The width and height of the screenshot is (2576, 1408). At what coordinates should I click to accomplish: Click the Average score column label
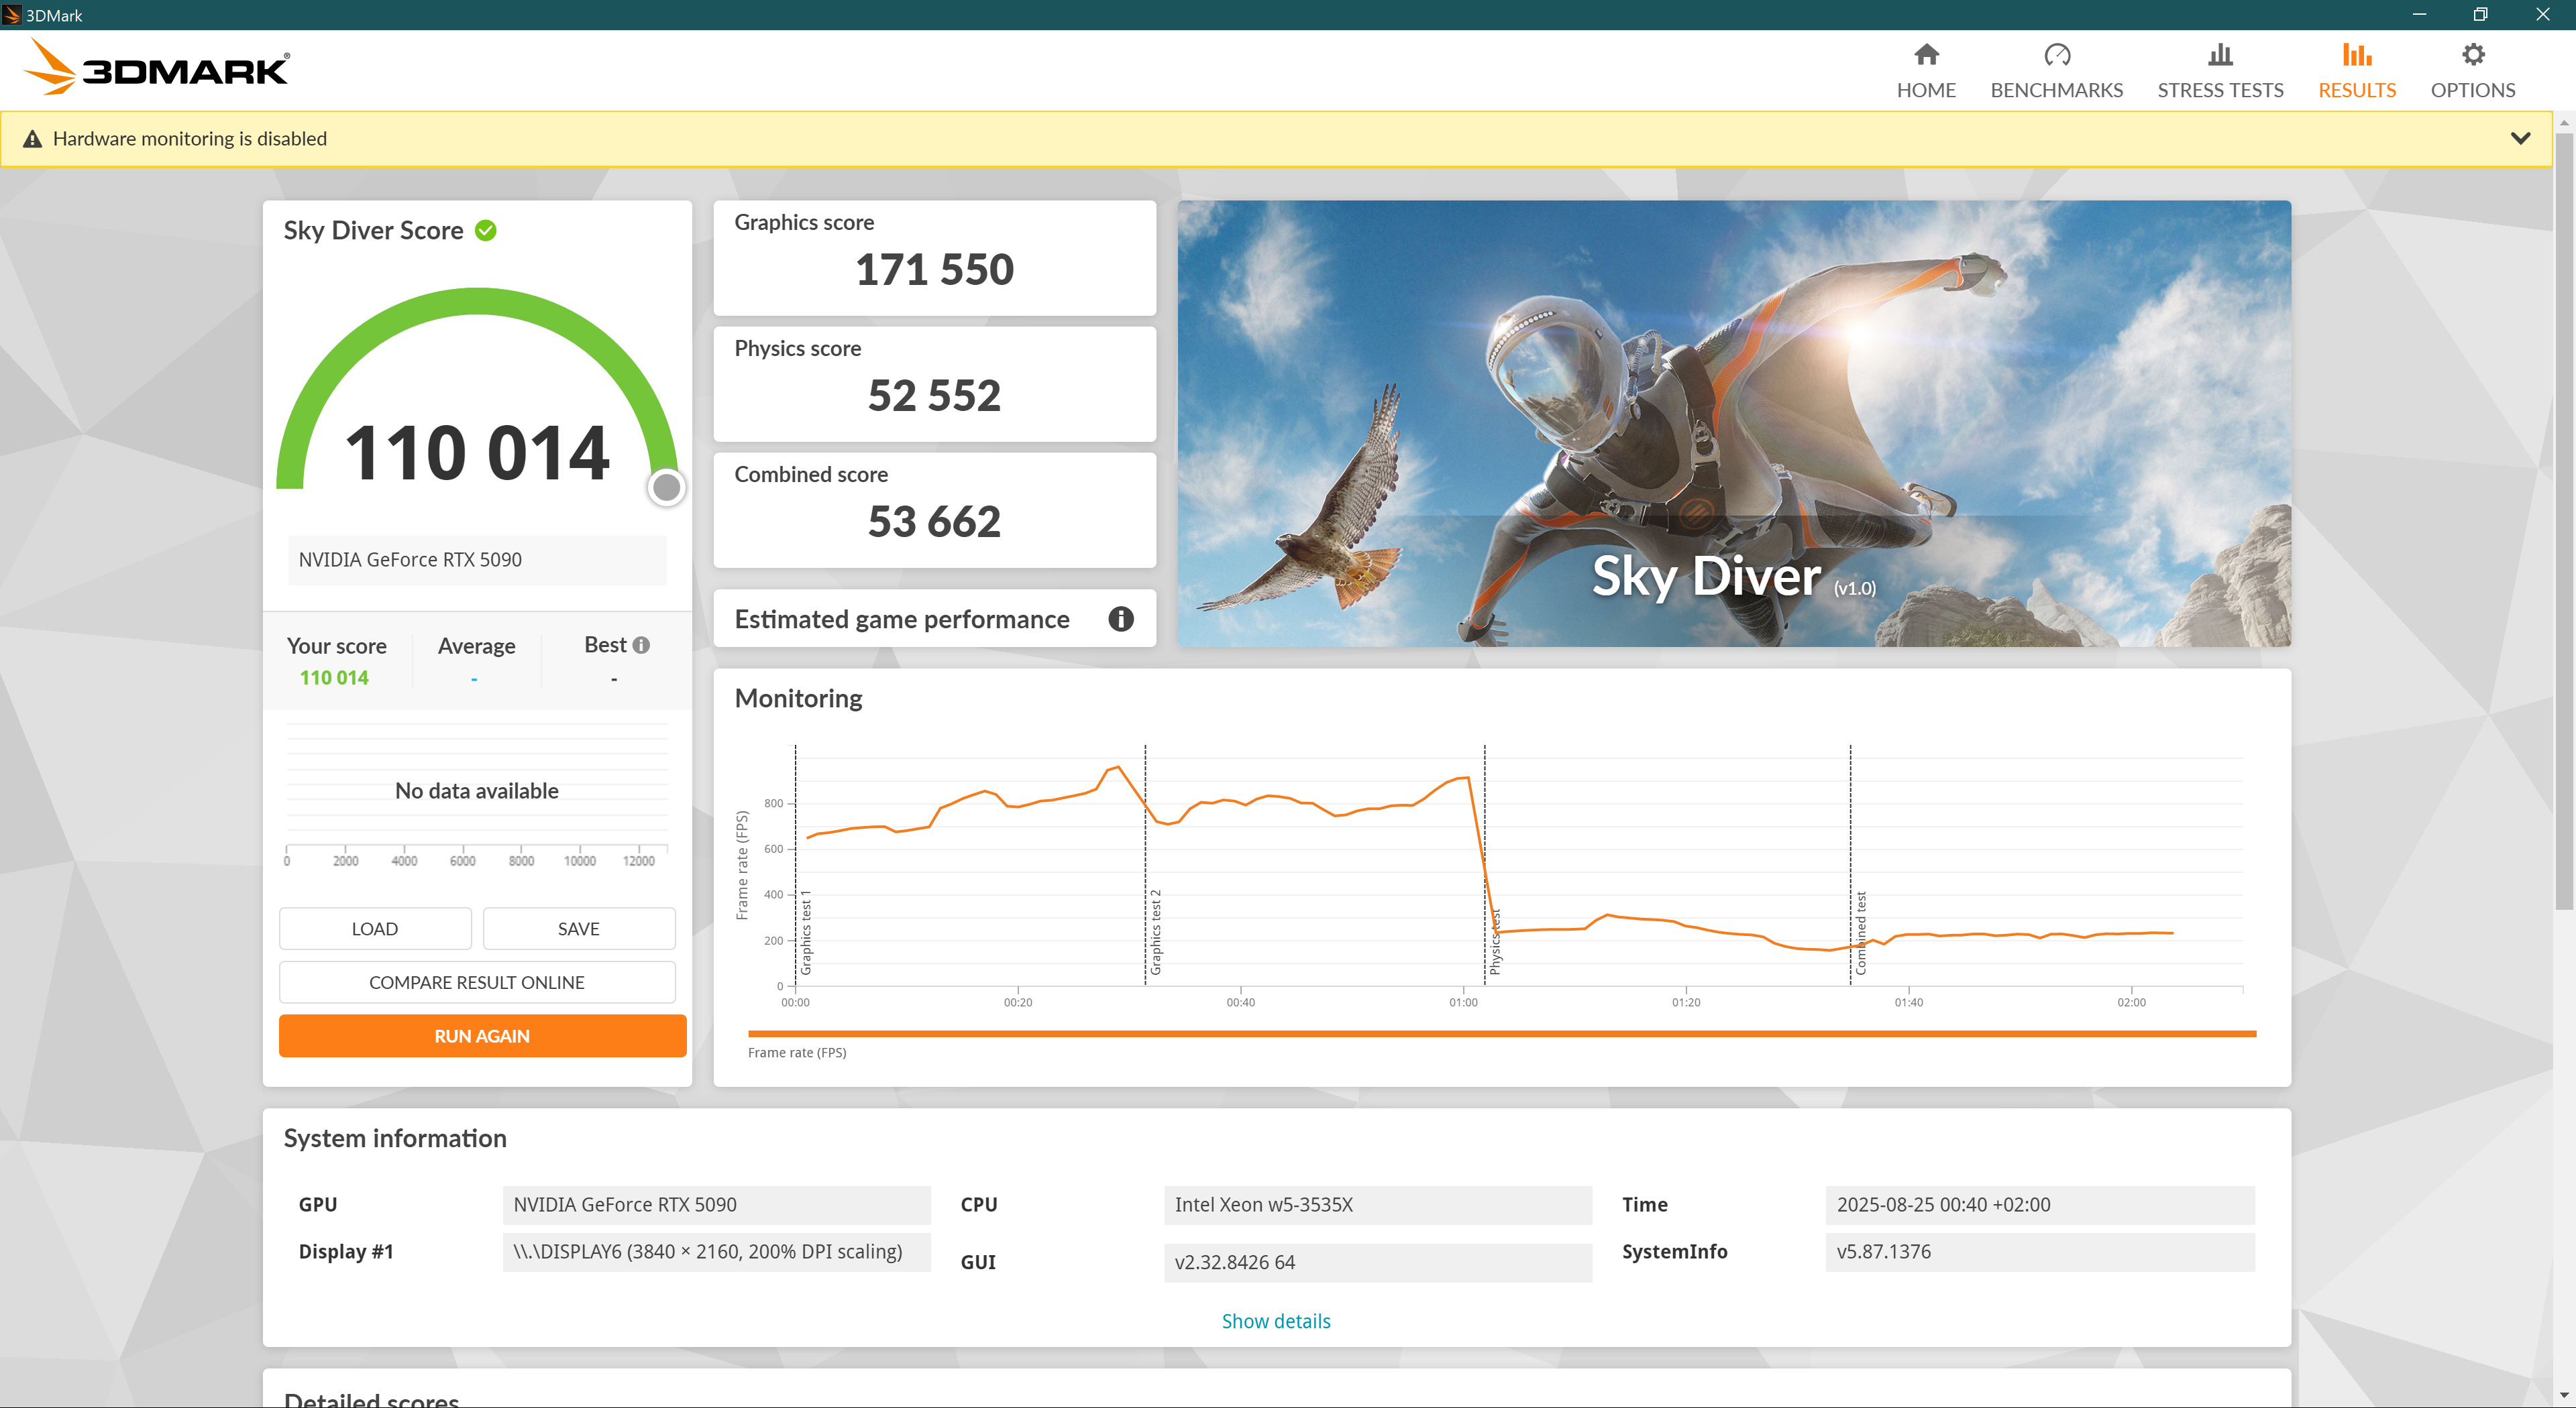click(476, 646)
